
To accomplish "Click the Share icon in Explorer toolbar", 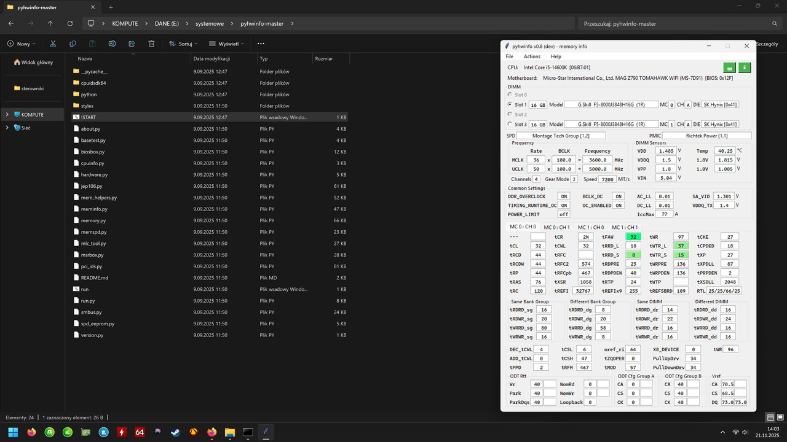I will coord(132,44).
